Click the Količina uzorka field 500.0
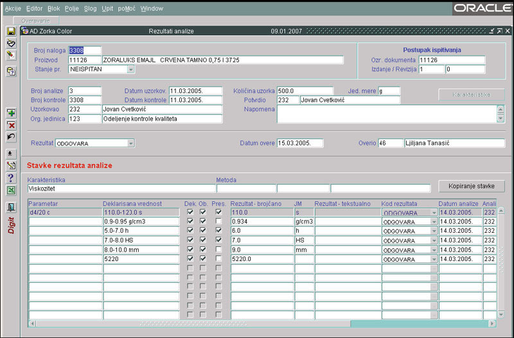The image size is (514, 338). tap(305, 91)
